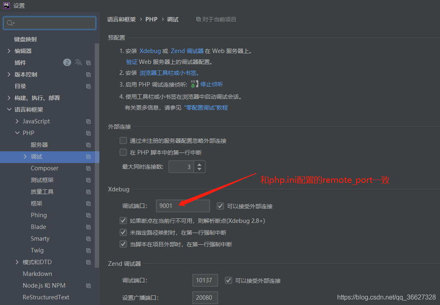Click the project-level icon on JavaScript row
This screenshot has width=440, height=305.
[x=88, y=121]
